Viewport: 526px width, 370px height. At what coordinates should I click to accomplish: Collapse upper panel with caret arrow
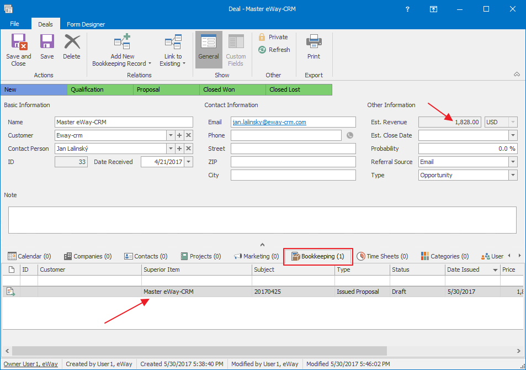pos(262,245)
